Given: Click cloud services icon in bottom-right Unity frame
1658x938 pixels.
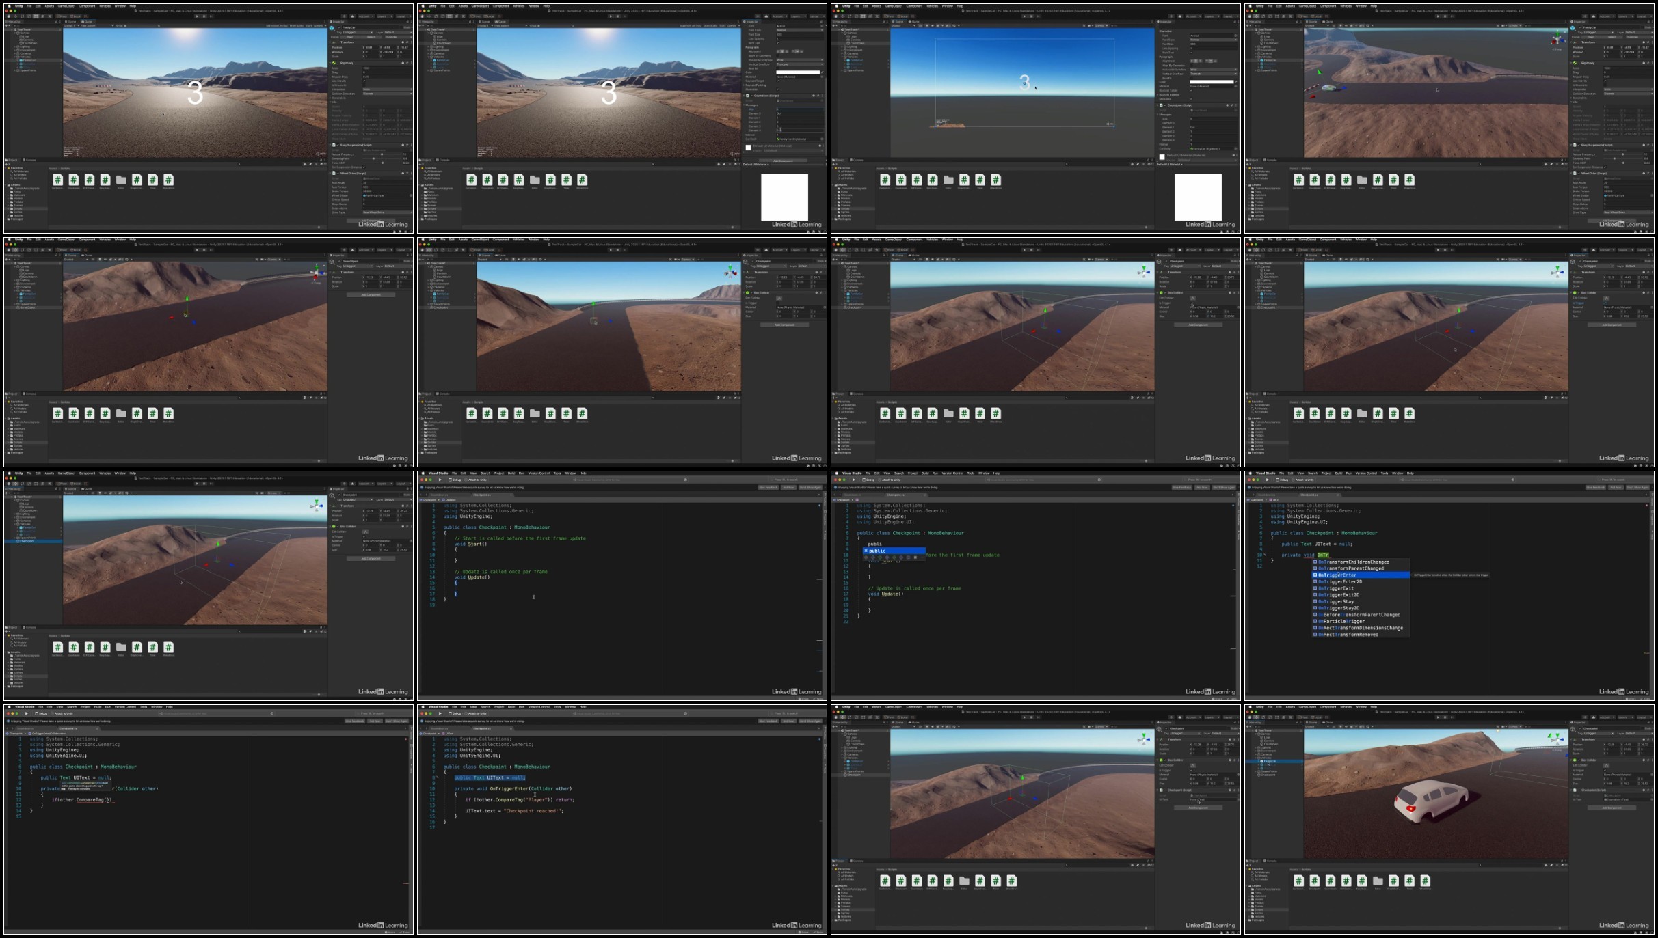Looking at the screenshot, I should pyautogui.click(x=1594, y=717).
